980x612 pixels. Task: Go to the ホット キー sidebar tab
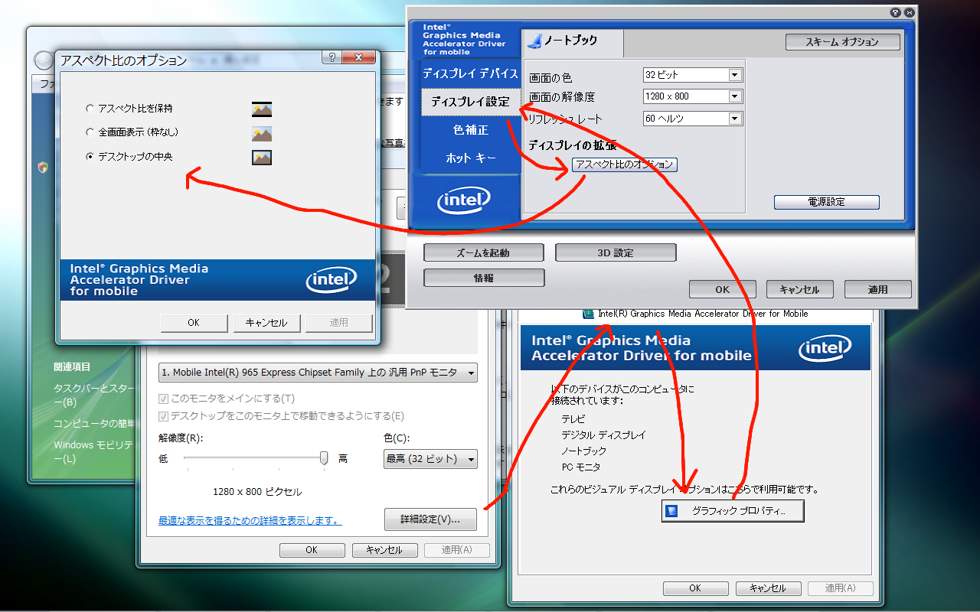coord(470,158)
